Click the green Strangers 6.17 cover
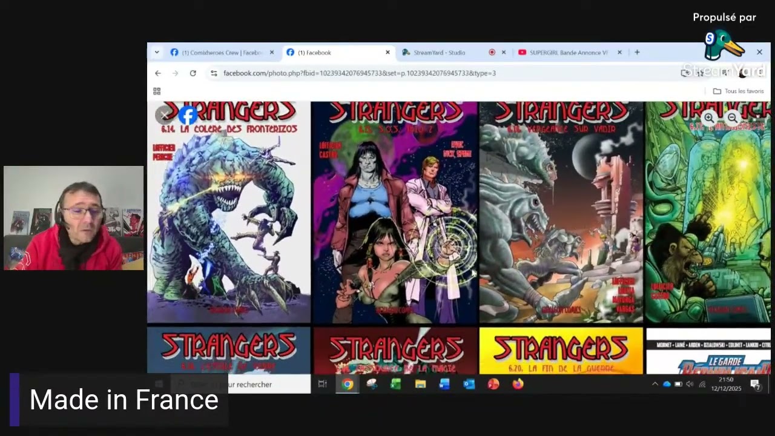Image resolution: width=775 pixels, height=436 pixels. pyautogui.click(x=708, y=212)
